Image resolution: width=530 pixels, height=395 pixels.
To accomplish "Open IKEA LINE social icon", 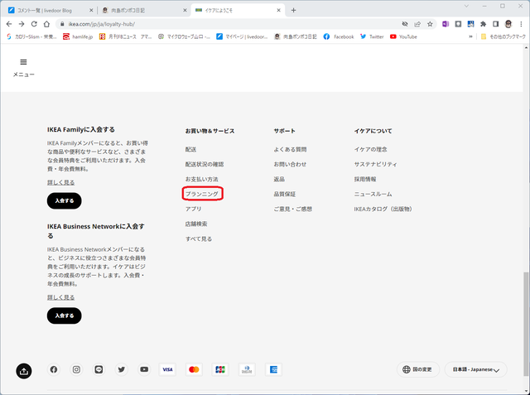I will click(99, 369).
